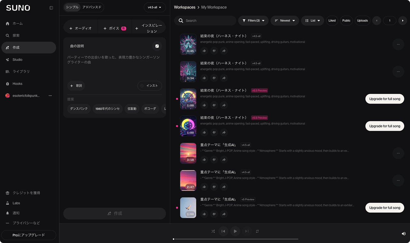The width and height of the screenshot is (410, 243).
Task: Skip to next track in player
Action: click(247, 231)
